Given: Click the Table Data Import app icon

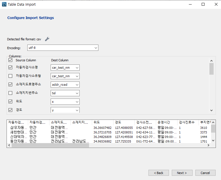Looking at the screenshot, I should 4,4.
